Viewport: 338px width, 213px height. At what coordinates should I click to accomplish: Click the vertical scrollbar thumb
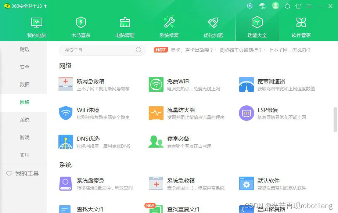335,119
